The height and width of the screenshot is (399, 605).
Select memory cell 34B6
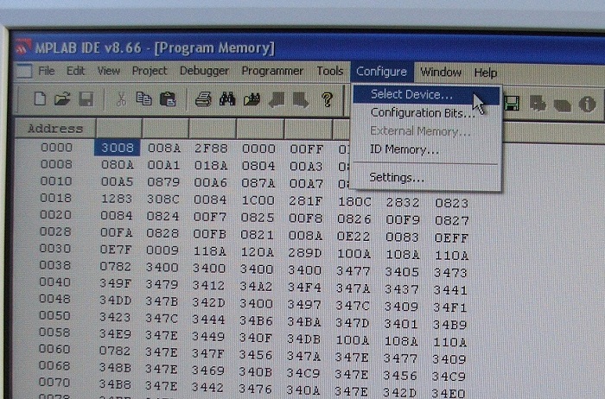pyautogui.click(x=256, y=320)
